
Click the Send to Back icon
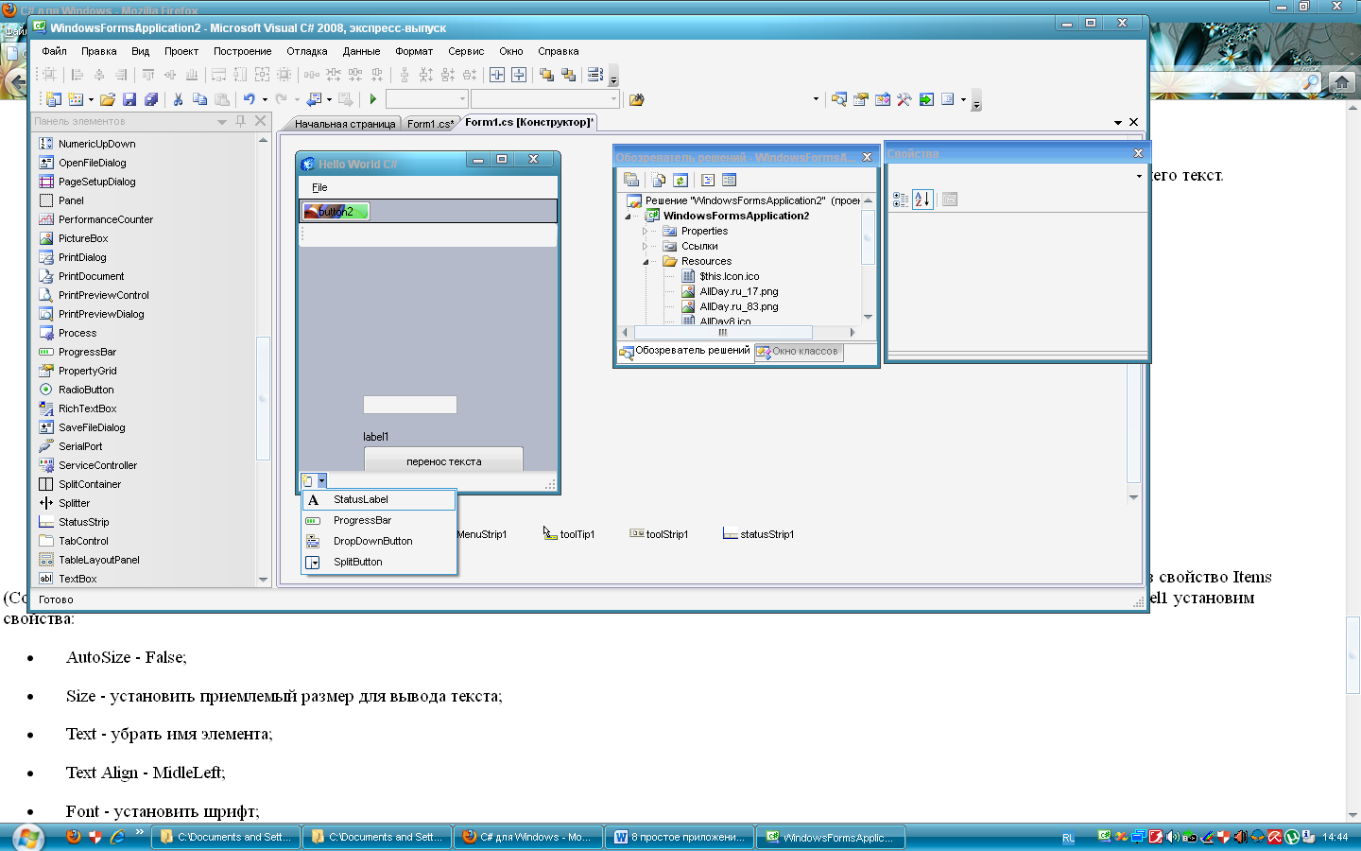pyautogui.click(x=568, y=75)
